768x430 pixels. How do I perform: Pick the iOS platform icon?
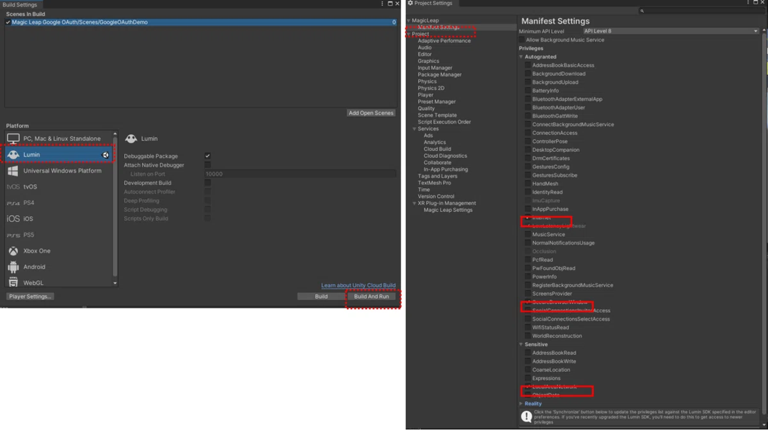(13, 219)
